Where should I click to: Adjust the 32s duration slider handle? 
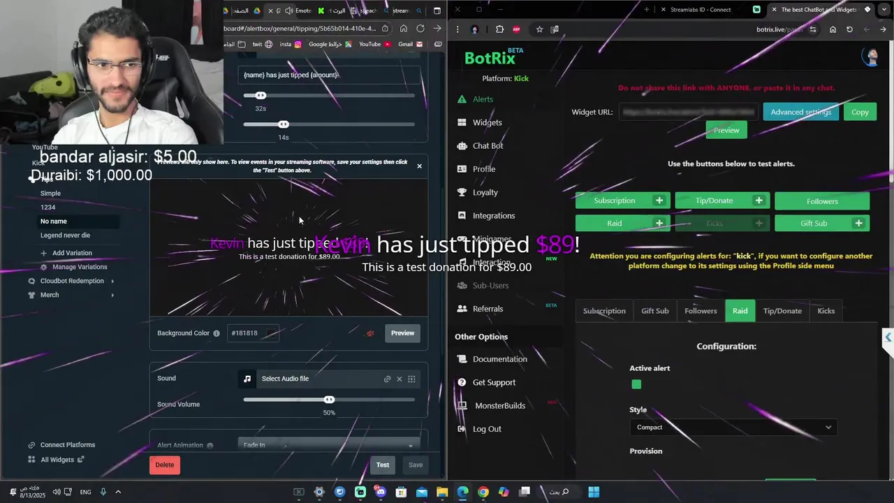(x=261, y=95)
